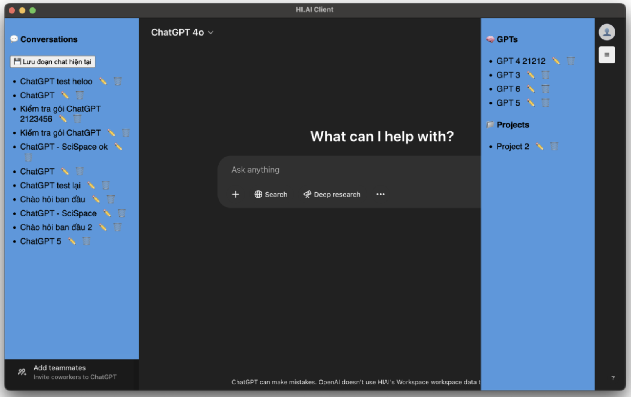Edit the GPT 4 21212 name

[556, 61]
